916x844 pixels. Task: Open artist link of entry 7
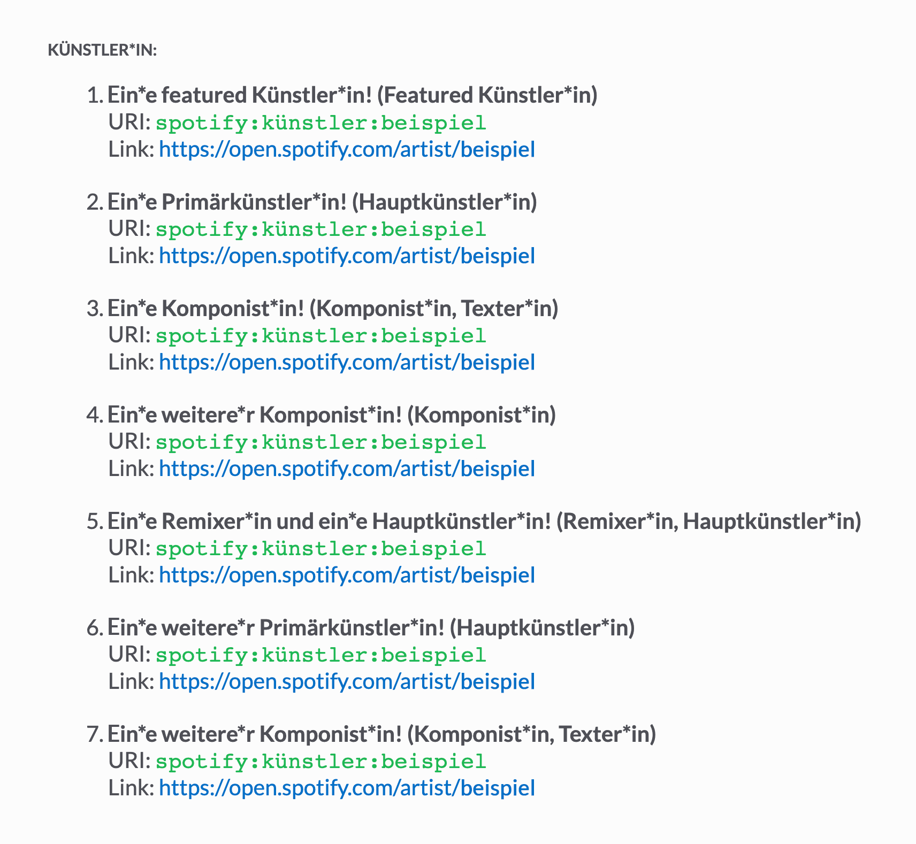[347, 788]
